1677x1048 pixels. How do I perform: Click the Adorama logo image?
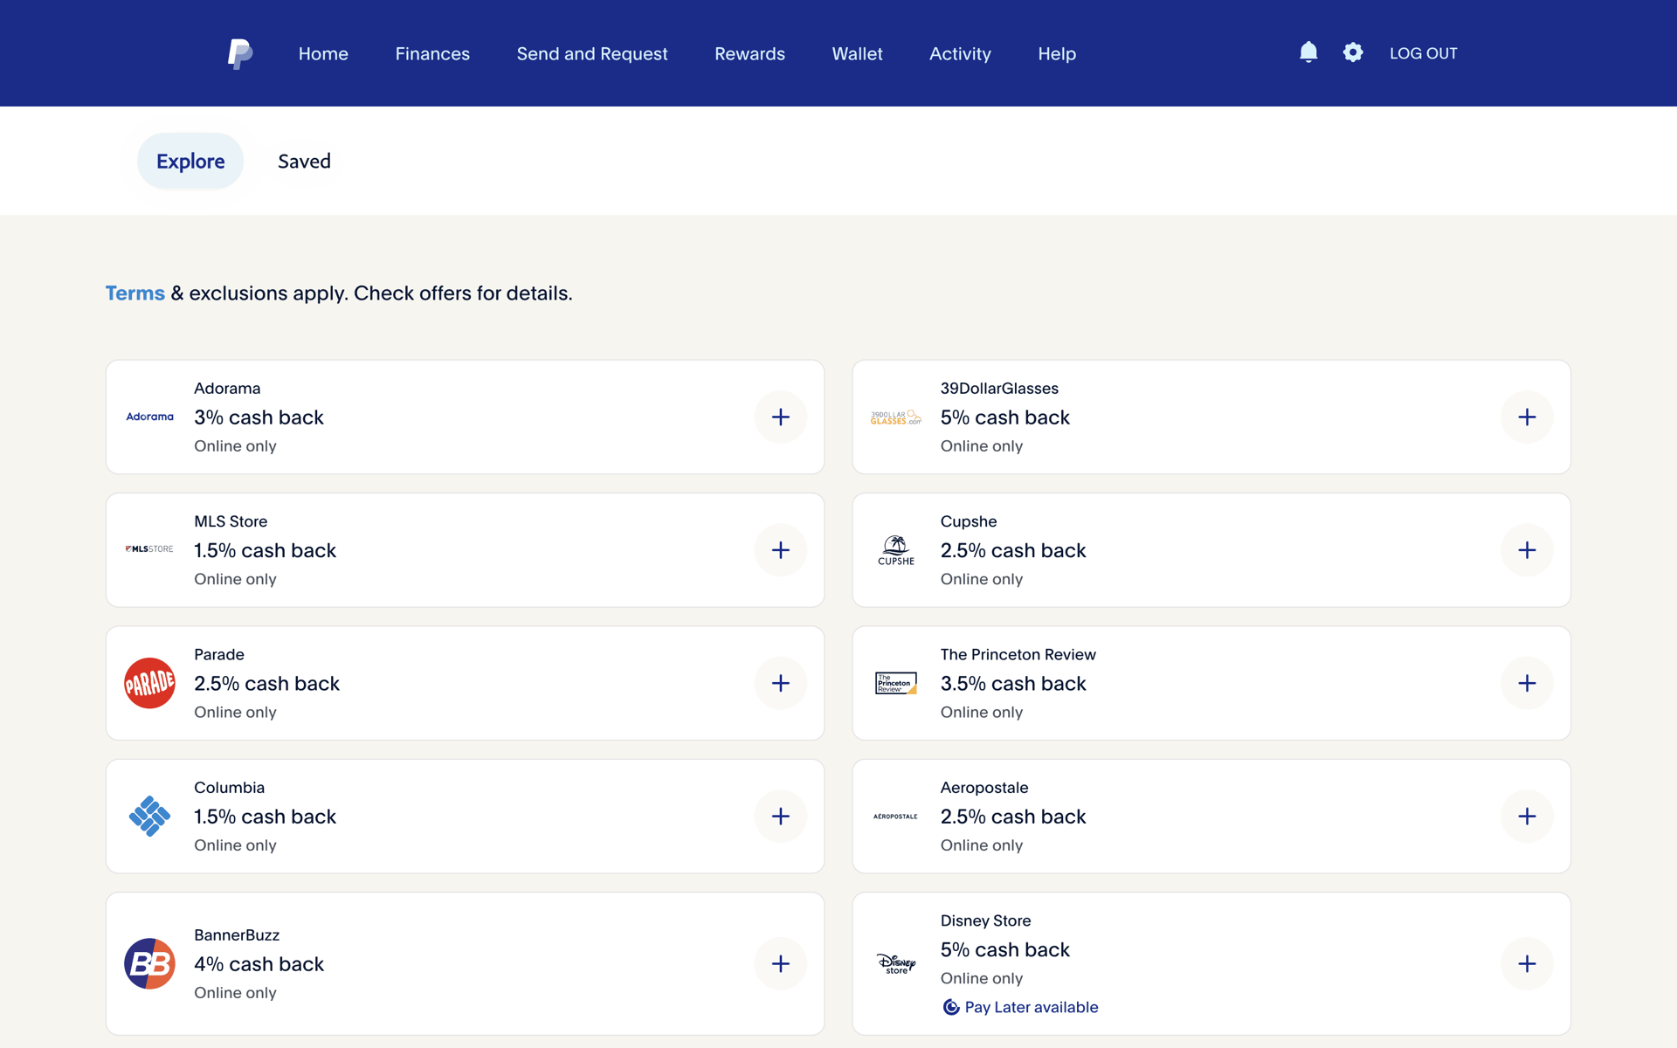[x=149, y=417]
